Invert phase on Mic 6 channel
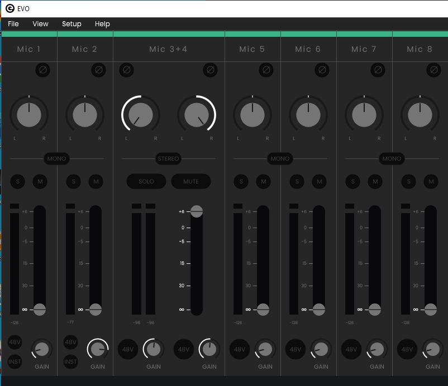Viewport: 448px width, 386px height. 322,70
